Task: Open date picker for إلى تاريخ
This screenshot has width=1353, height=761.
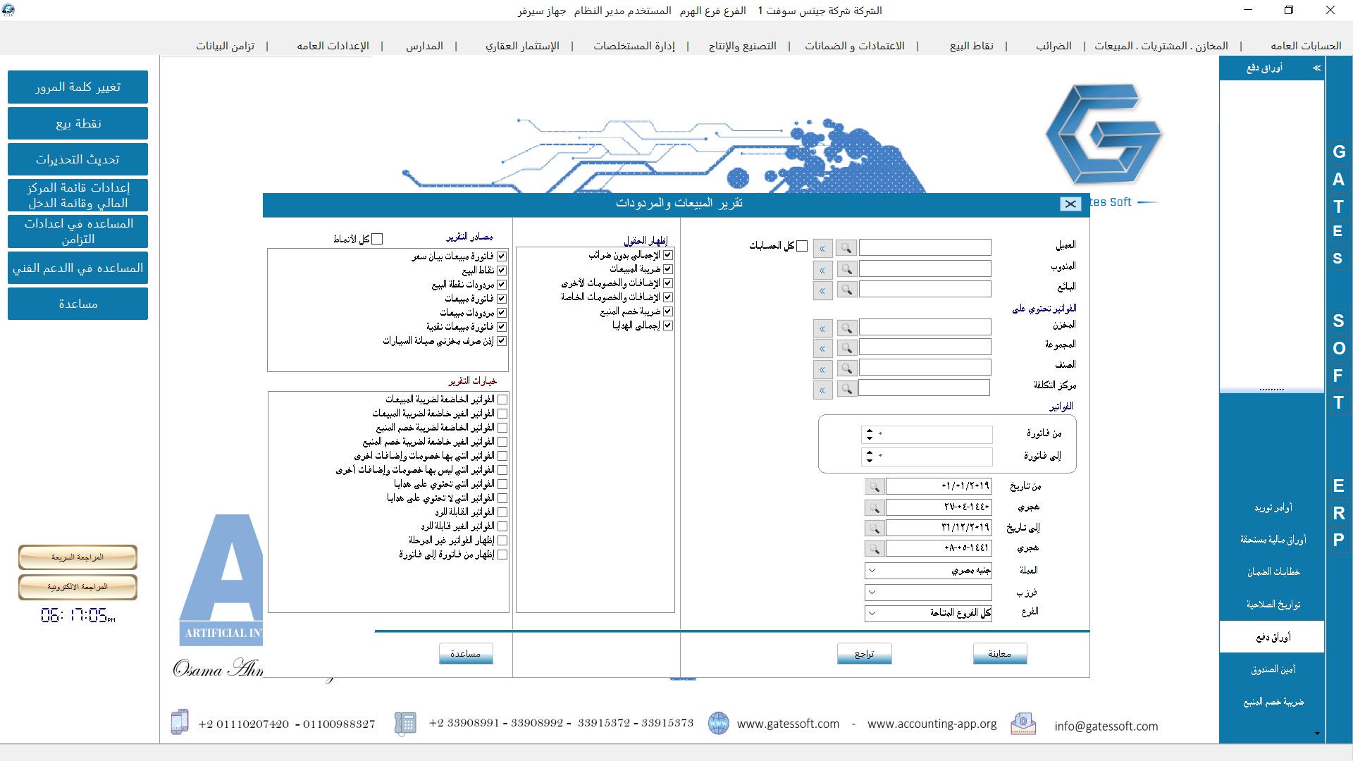Action: [874, 527]
